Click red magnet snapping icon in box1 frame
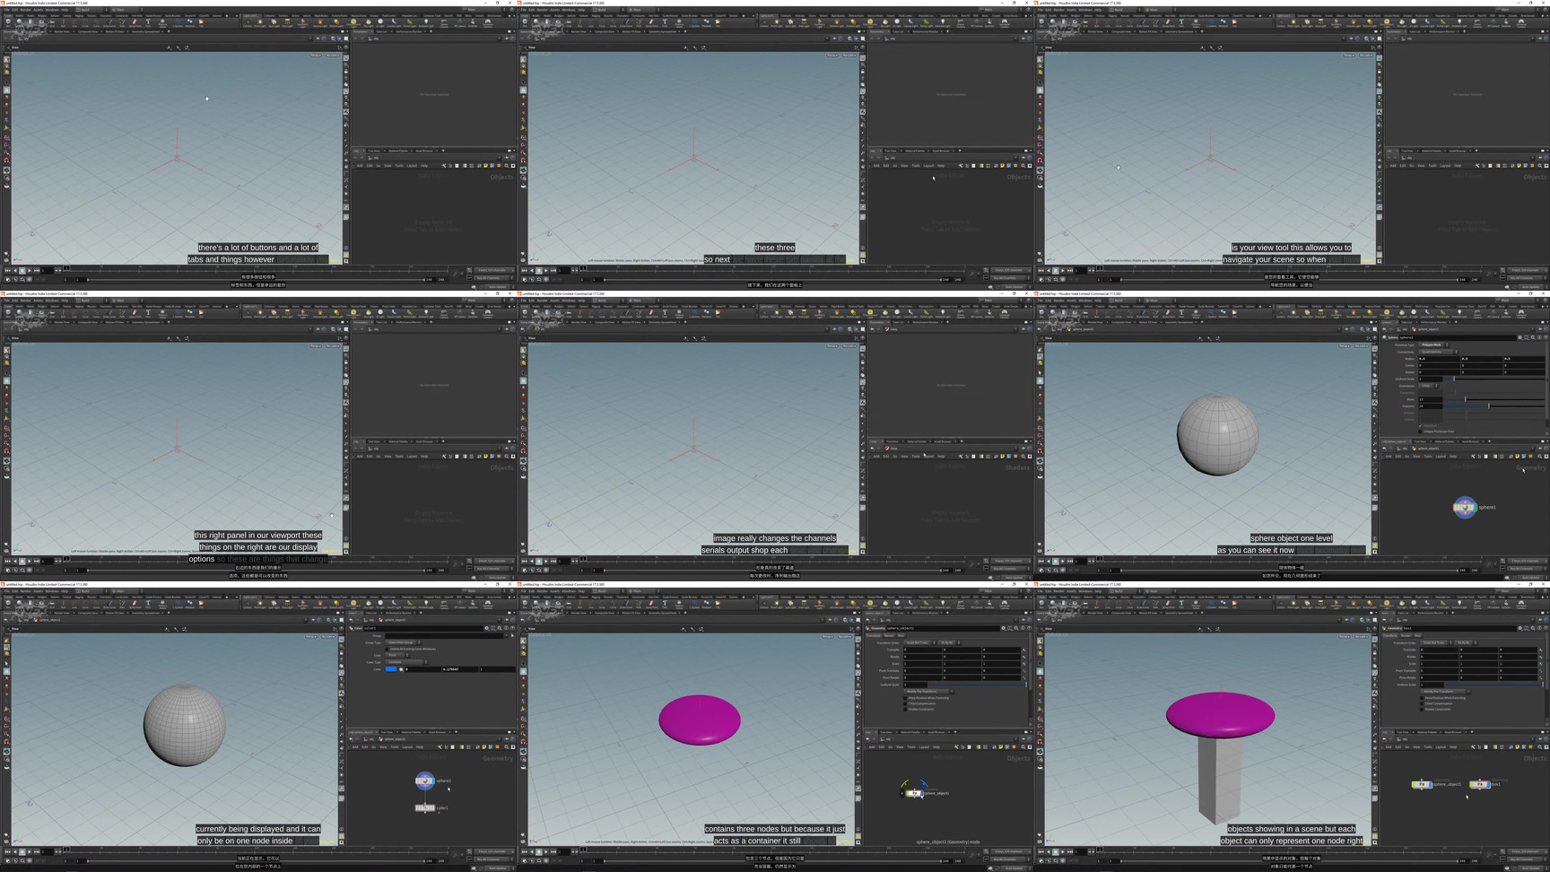 (x=1040, y=742)
